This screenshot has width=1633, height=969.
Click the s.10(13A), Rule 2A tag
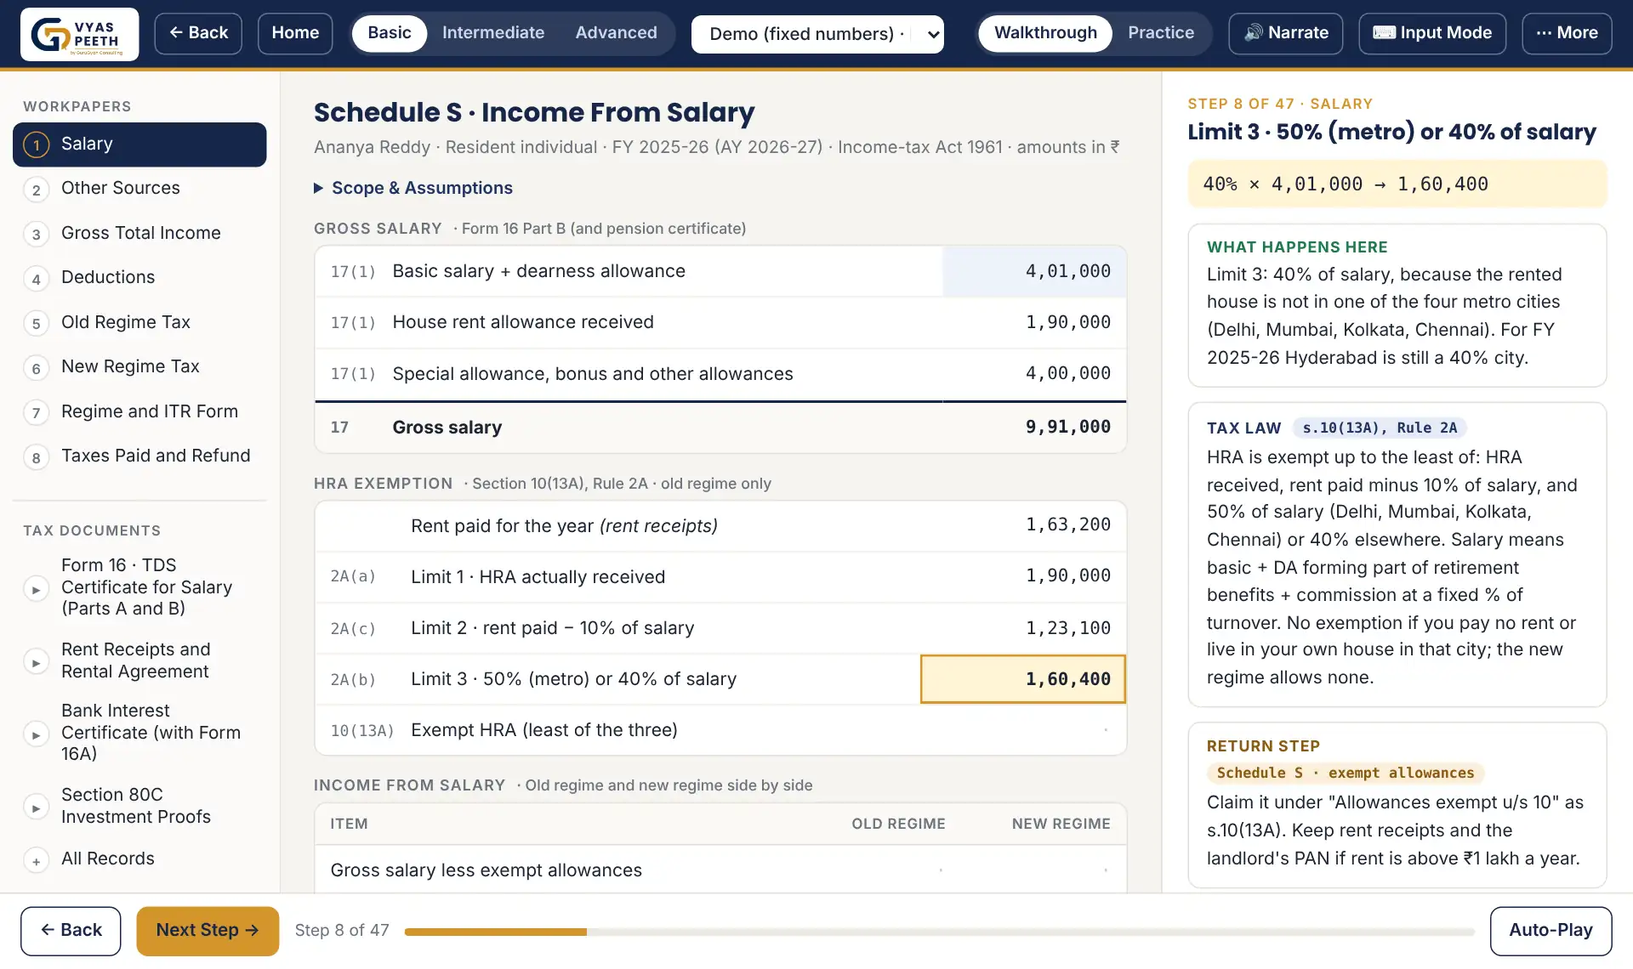click(x=1380, y=428)
